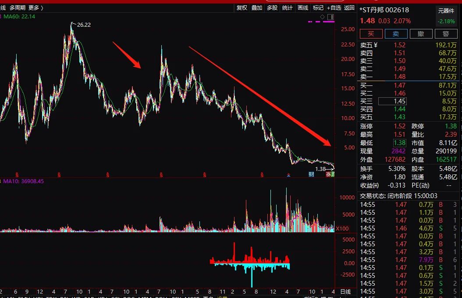
Task: Click the 涨 limit-up marker icon
Action: click(x=328, y=174)
